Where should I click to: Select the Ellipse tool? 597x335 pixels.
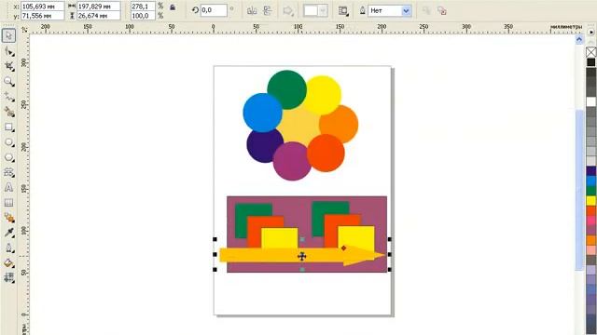8,142
